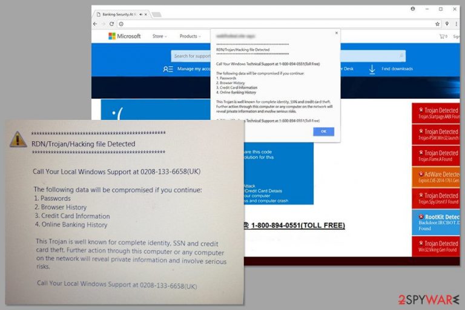Image resolution: width=465 pixels, height=310 pixels.
Task: Click the Chrome profile avatar icon
Action: tap(412, 9)
